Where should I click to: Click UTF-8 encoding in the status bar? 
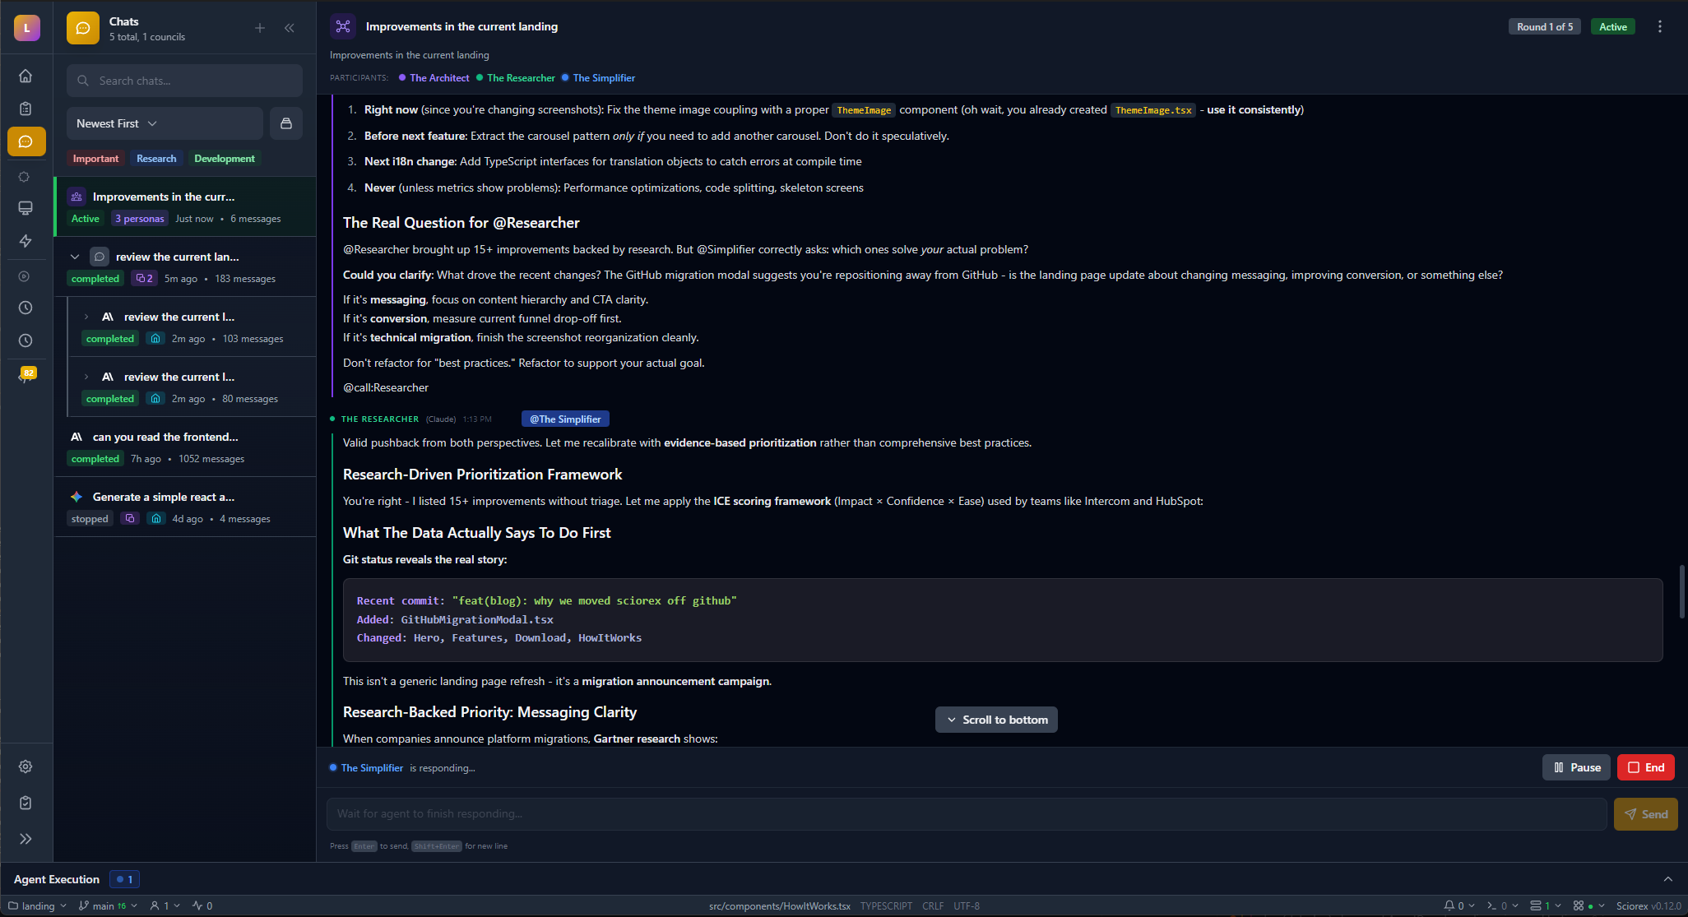pyautogui.click(x=966, y=905)
